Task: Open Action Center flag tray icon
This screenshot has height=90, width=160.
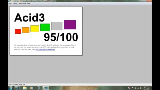Action: (133, 88)
